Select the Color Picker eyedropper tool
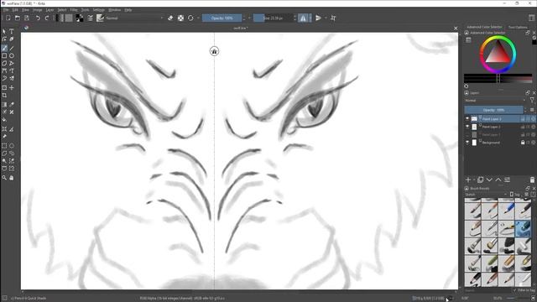Screen dimensions: 537x302 tap(12, 104)
